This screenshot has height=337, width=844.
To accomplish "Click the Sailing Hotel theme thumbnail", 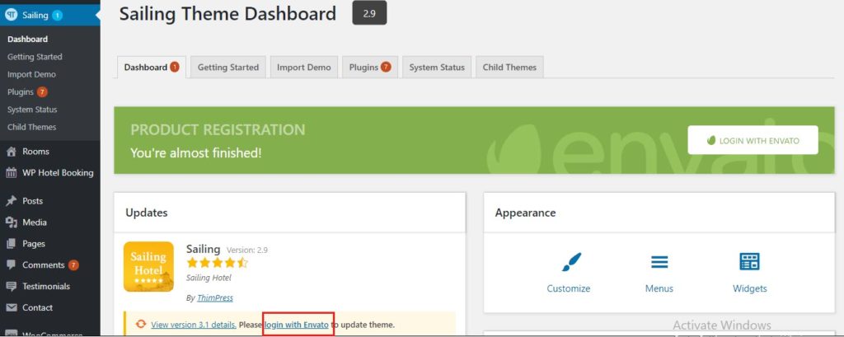I will [148, 266].
